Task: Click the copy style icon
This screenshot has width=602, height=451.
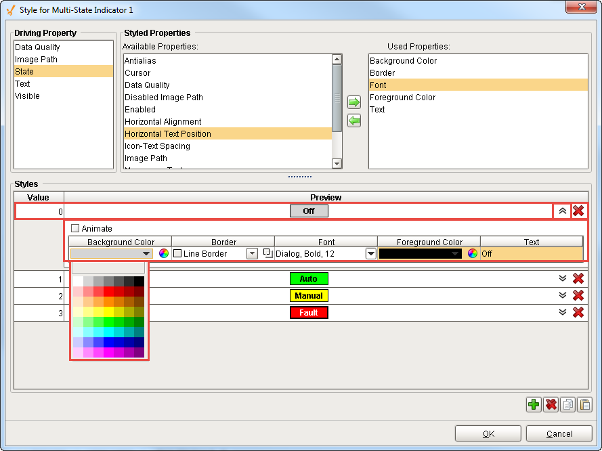Action: pyautogui.click(x=567, y=404)
